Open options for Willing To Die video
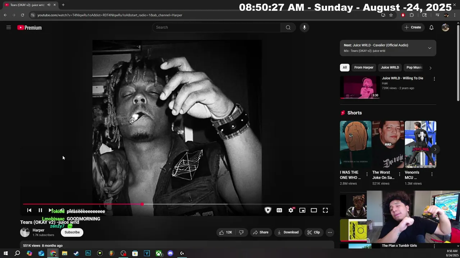The width and height of the screenshot is (460, 258). pos(434,79)
